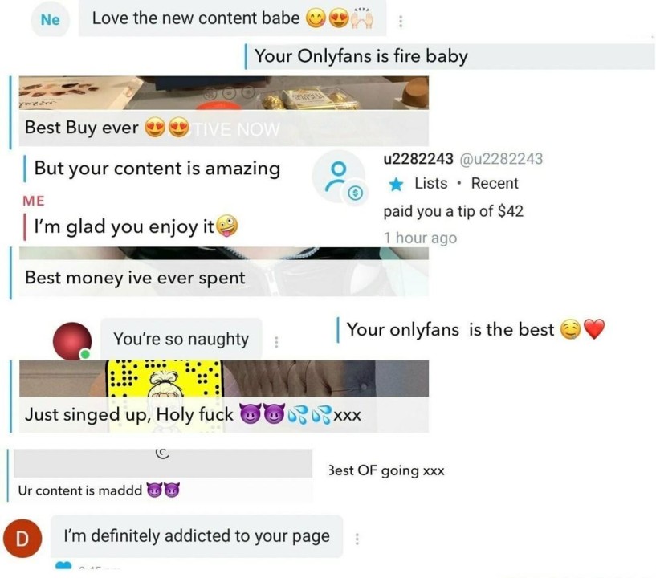Click the dollar tip badge on avatar

(355, 193)
